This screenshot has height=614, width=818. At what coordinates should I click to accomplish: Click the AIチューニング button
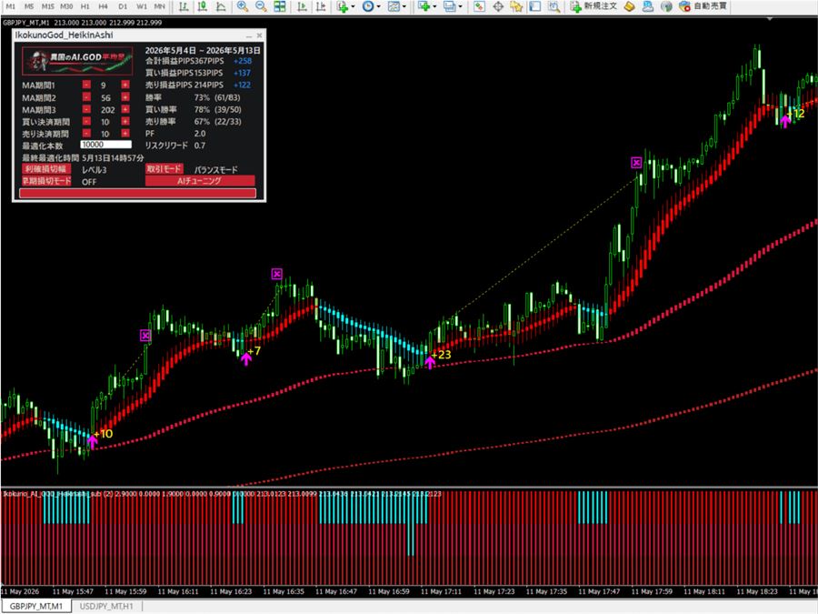click(x=200, y=181)
